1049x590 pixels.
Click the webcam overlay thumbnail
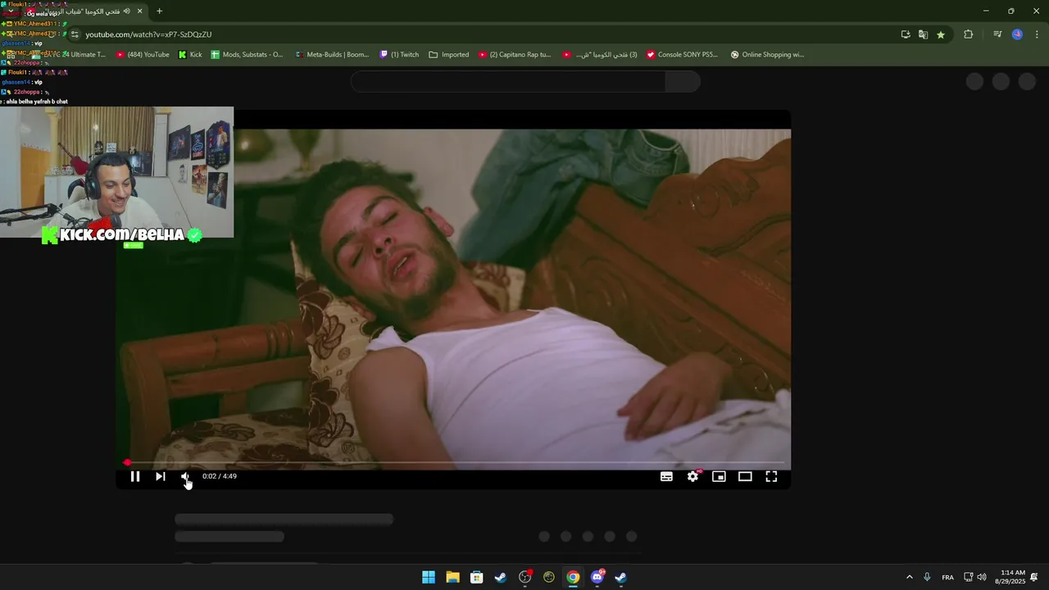tap(116, 172)
